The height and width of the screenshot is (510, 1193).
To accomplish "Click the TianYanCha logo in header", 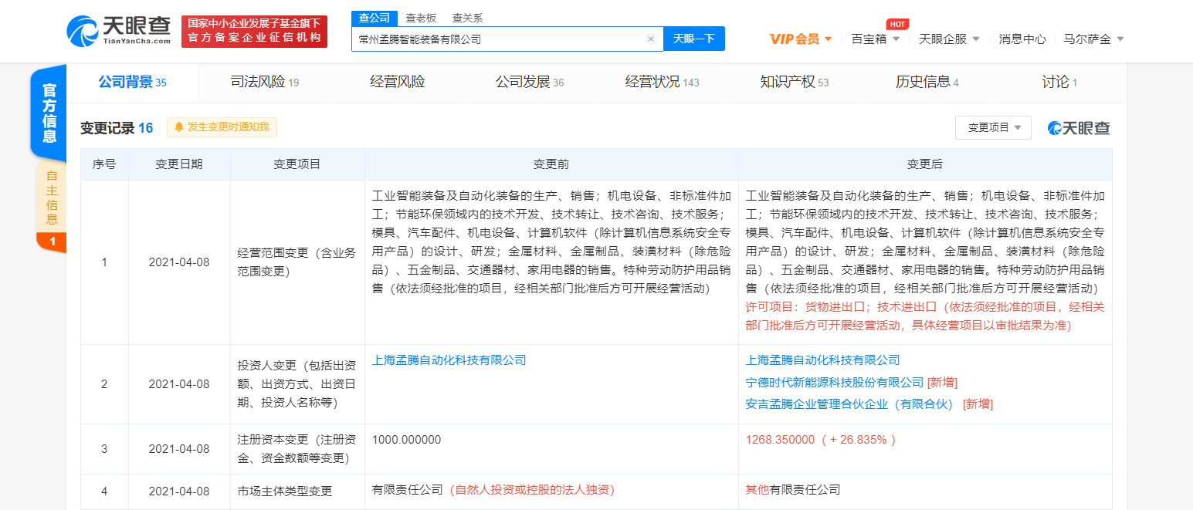I will [120, 32].
